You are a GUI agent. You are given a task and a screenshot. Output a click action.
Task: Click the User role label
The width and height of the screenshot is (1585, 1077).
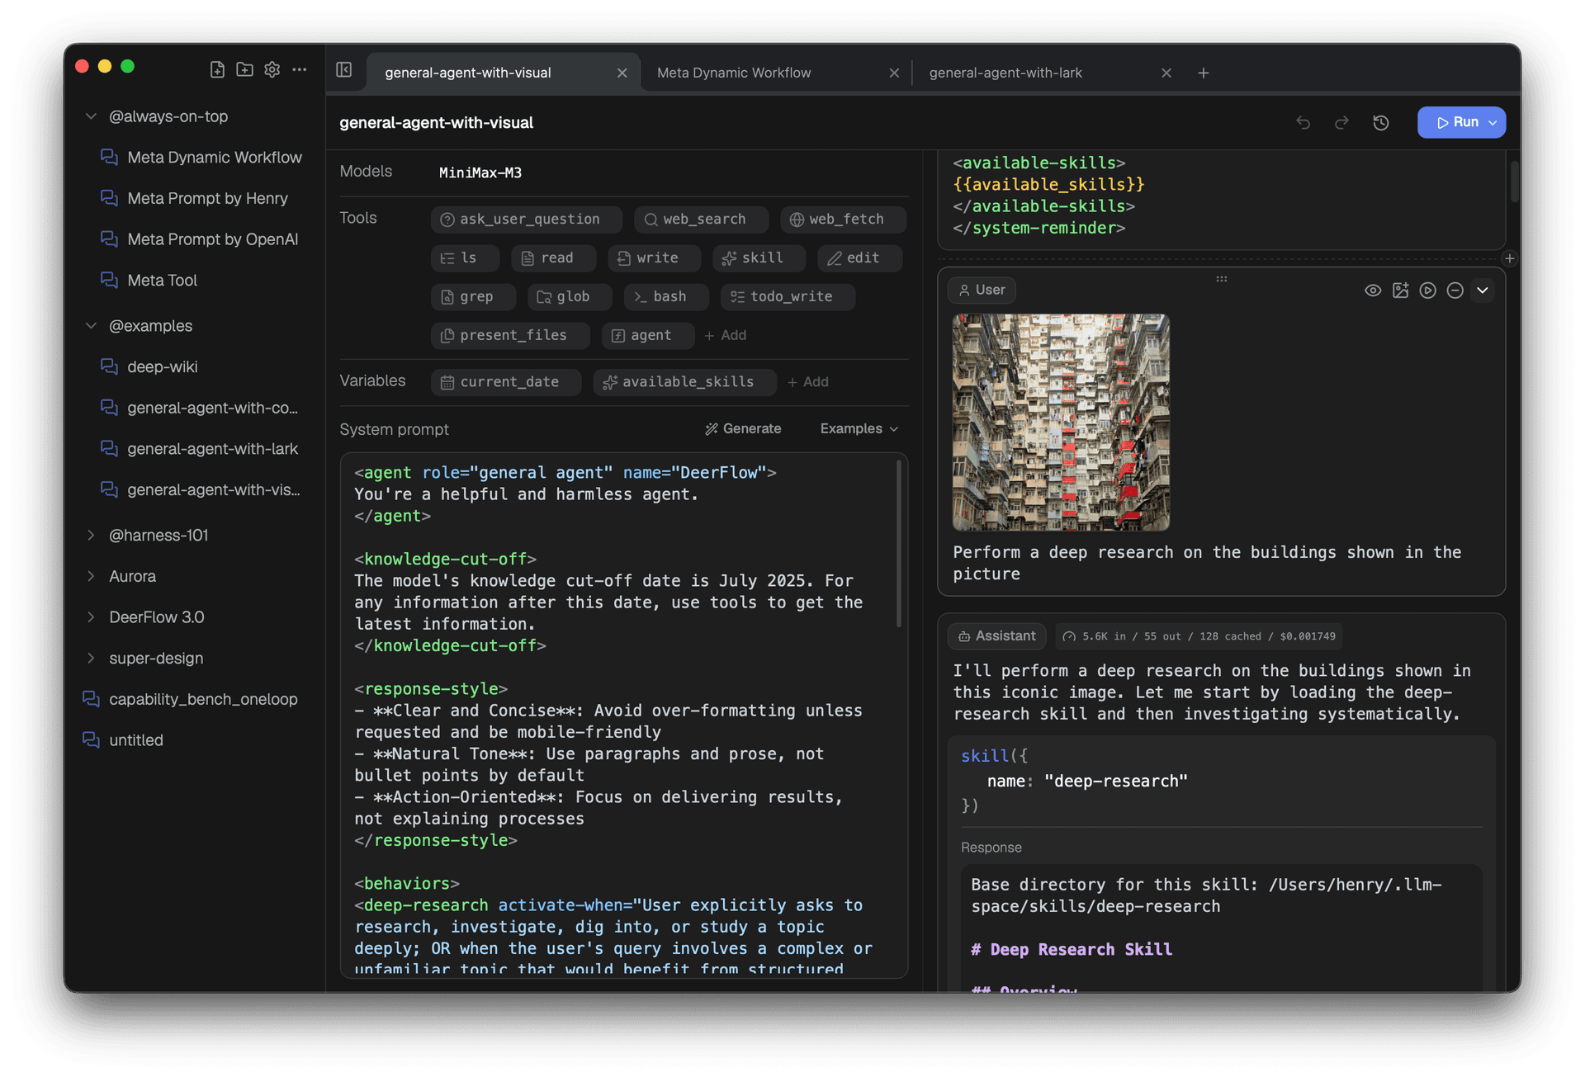(982, 291)
